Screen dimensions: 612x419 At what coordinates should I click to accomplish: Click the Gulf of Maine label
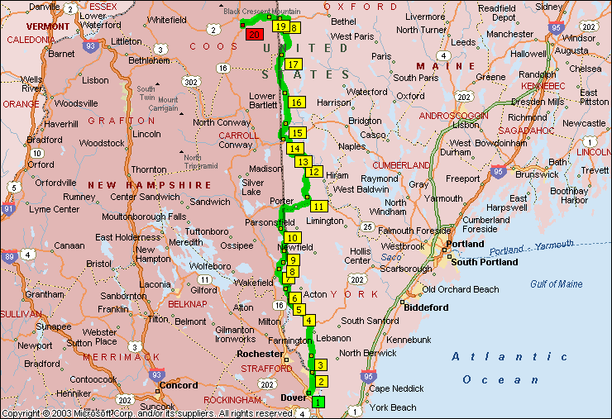[x=557, y=284]
